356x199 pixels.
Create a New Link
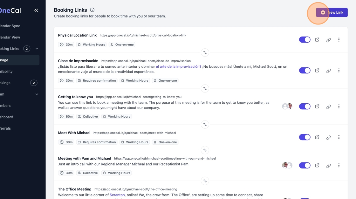click(332, 12)
